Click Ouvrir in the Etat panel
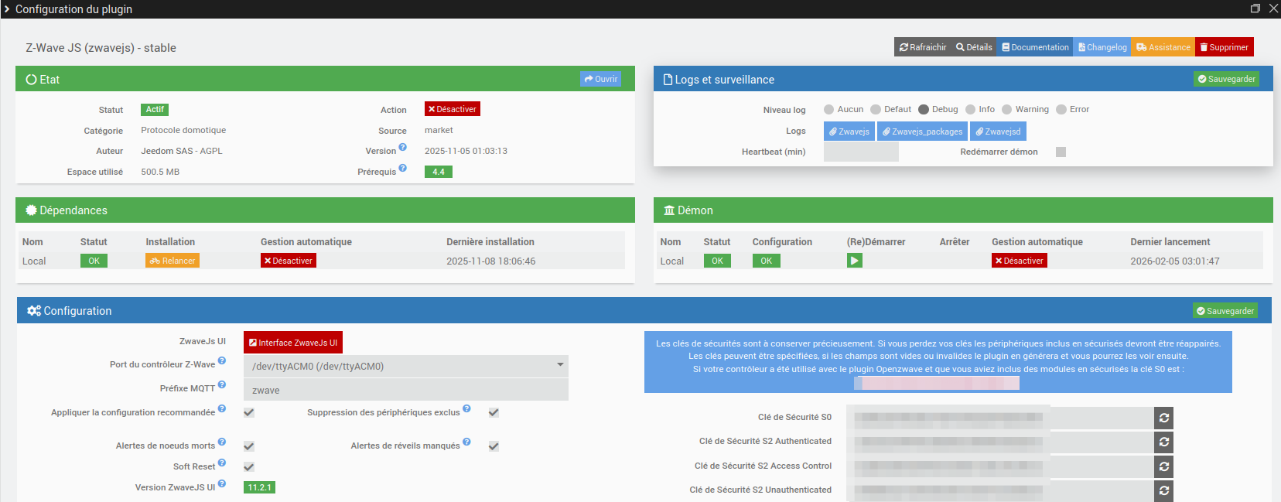Screen dimensions: 1281x502 (600, 79)
